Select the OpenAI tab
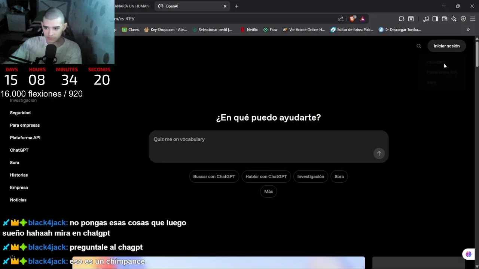The width and height of the screenshot is (479, 269). pyautogui.click(x=193, y=6)
